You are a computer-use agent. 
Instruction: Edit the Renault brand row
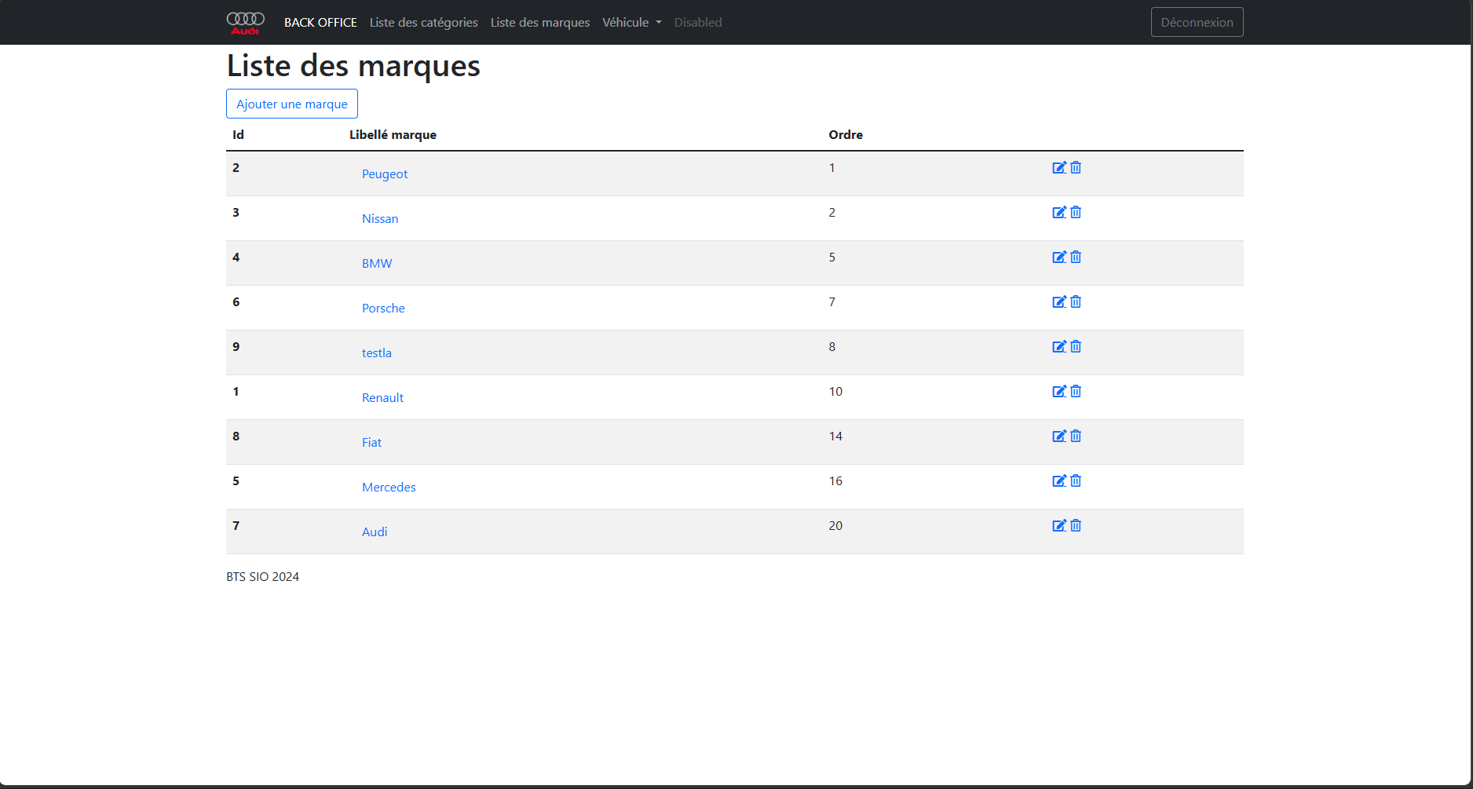coord(1059,391)
